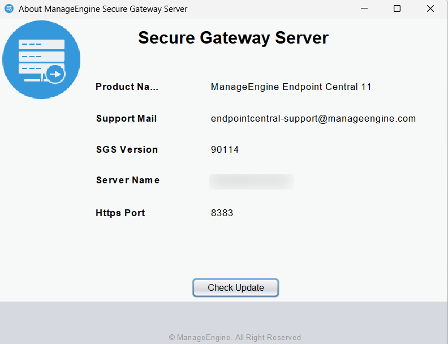Click the port value 8383
The width and height of the screenshot is (448, 344).
point(222,213)
